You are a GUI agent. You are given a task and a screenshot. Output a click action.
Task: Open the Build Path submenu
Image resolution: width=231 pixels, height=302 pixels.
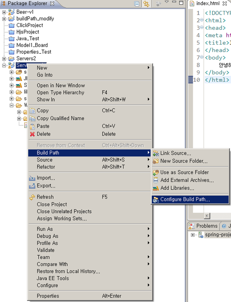(89, 153)
